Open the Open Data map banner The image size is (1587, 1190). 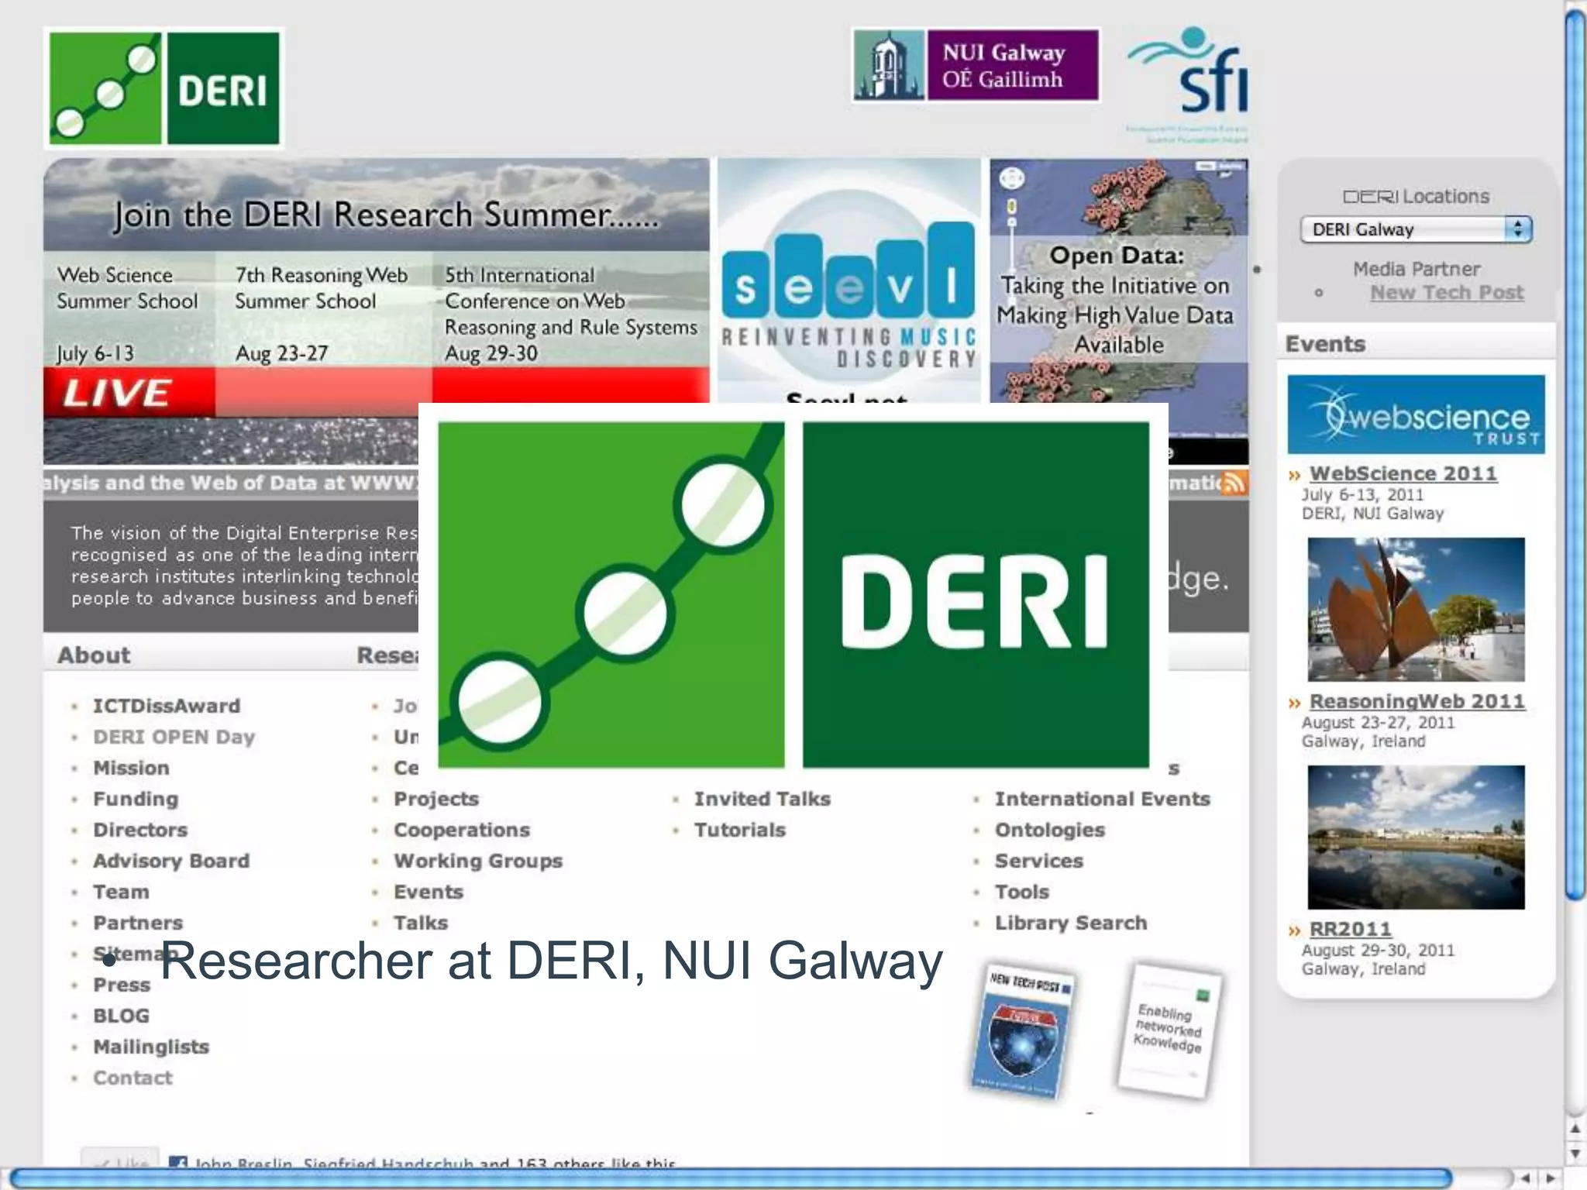click(x=1119, y=298)
